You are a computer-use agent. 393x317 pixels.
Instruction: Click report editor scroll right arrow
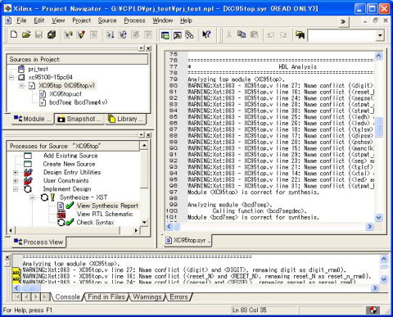click(370, 226)
